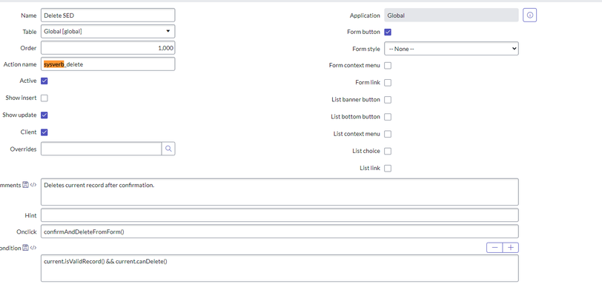
Task: Shrink the Condition field with minus button
Action: [494, 248]
